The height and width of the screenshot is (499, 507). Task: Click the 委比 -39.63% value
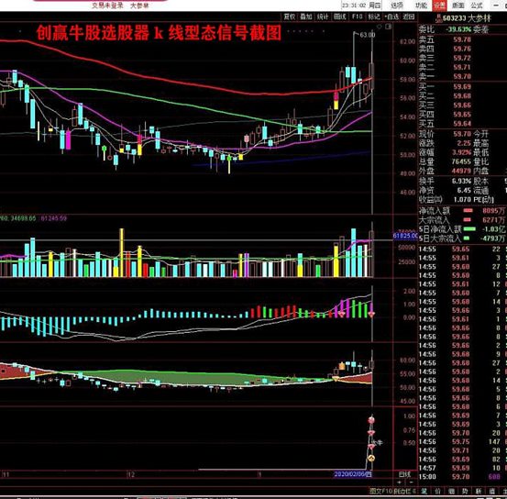coord(458,29)
